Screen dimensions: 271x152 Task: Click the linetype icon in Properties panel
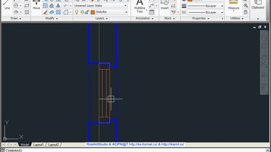tap(184, 12)
